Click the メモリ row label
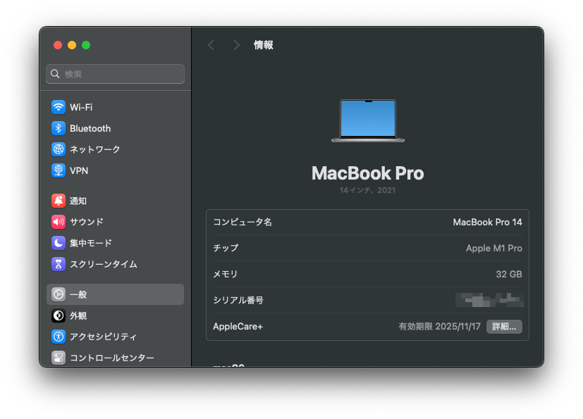 pos(226,274)
